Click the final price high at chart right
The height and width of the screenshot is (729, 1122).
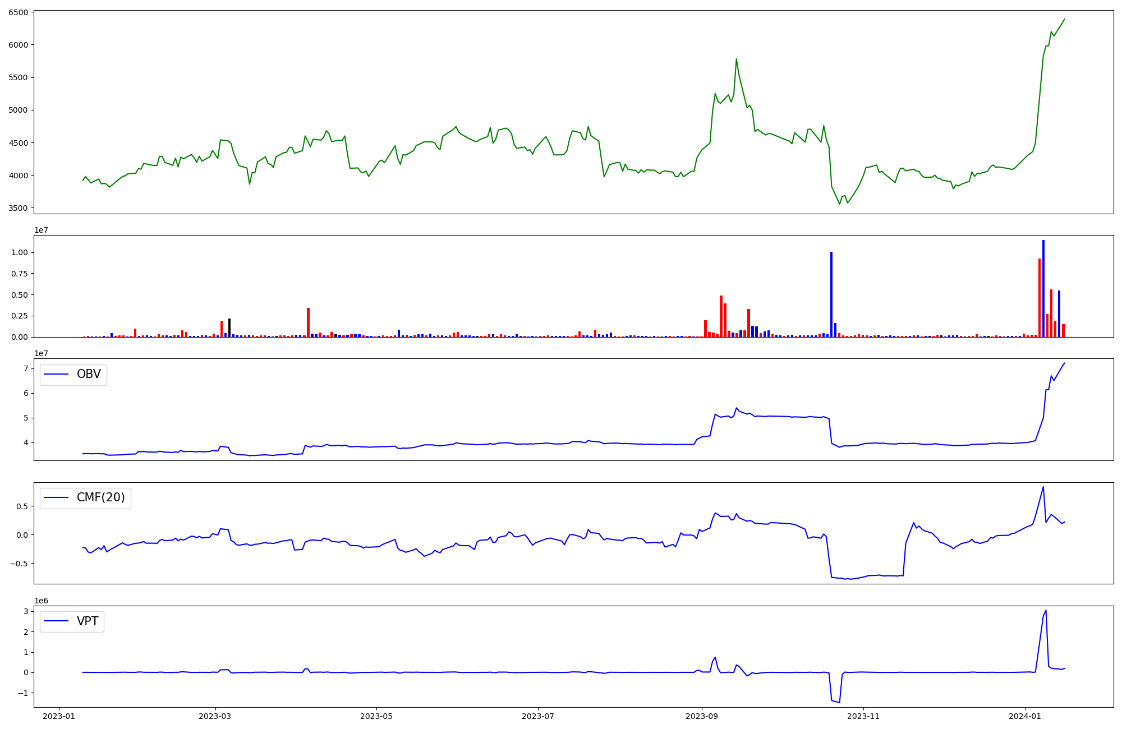pos(1064,19)
